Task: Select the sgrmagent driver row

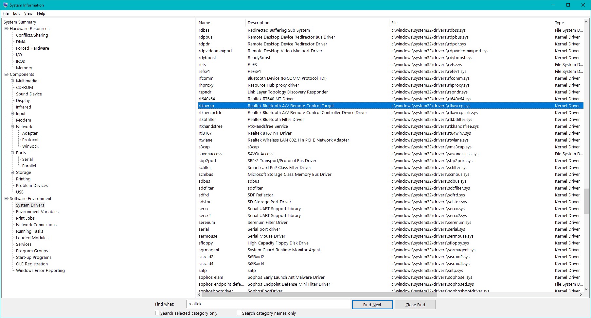Action: tap(390, 250)
